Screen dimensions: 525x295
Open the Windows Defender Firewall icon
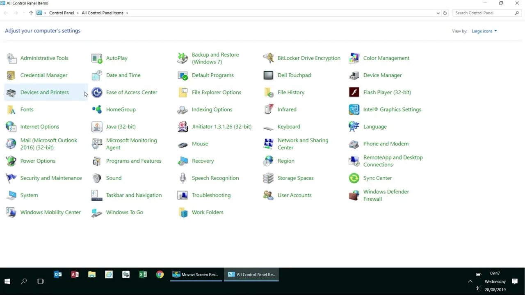click(354, 195)
